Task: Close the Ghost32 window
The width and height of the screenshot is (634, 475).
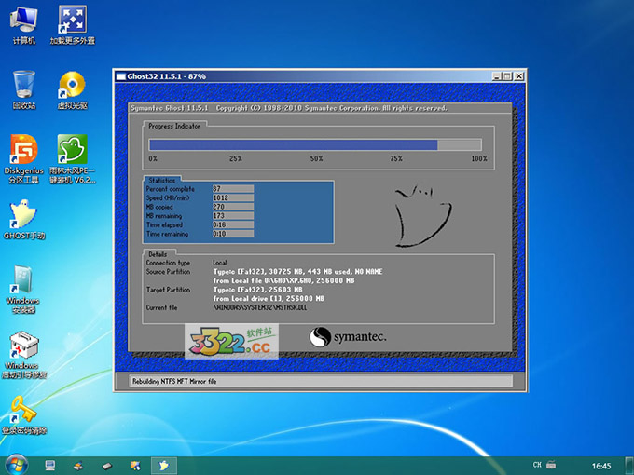Action: (x=517, y=76)
